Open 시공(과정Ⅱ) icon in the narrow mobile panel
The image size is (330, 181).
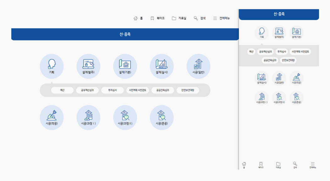279,97
